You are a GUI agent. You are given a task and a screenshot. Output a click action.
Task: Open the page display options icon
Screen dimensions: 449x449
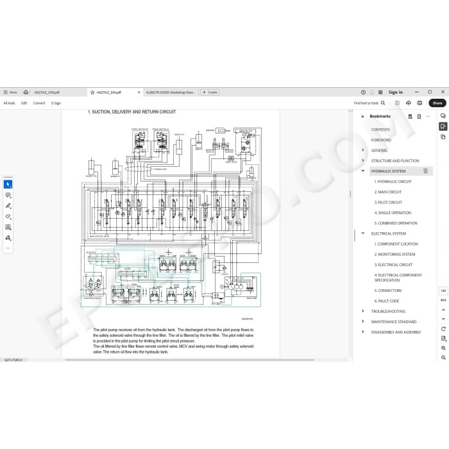pos(443,339)
